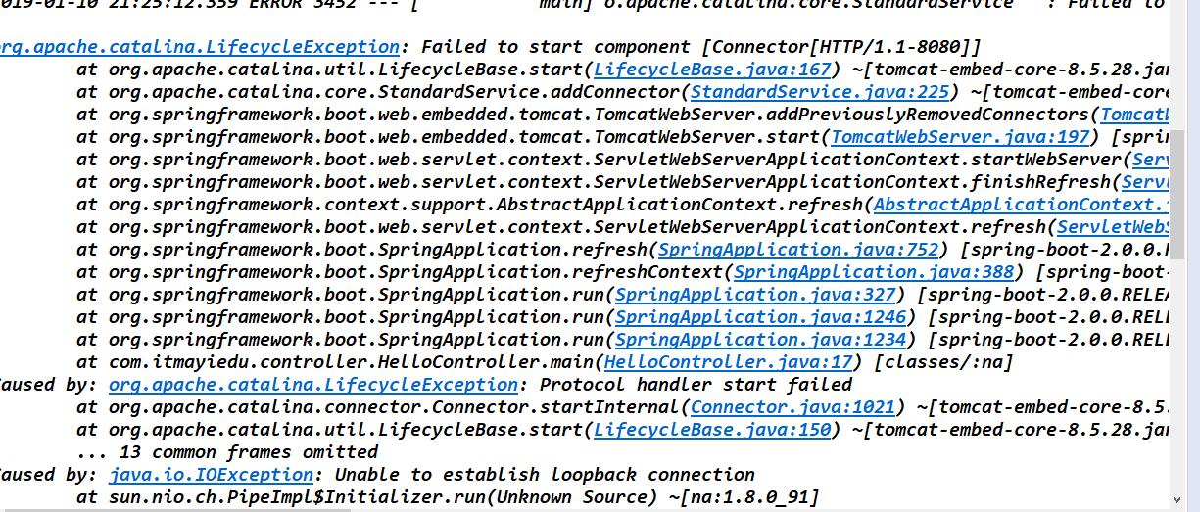Open the SpringApplication.java:327 link

(x=755, y=295)
